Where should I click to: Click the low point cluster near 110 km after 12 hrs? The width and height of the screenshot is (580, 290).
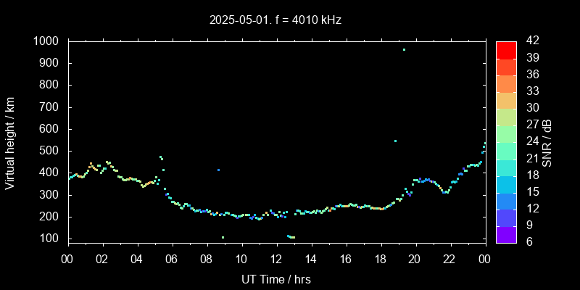[291, 236]
